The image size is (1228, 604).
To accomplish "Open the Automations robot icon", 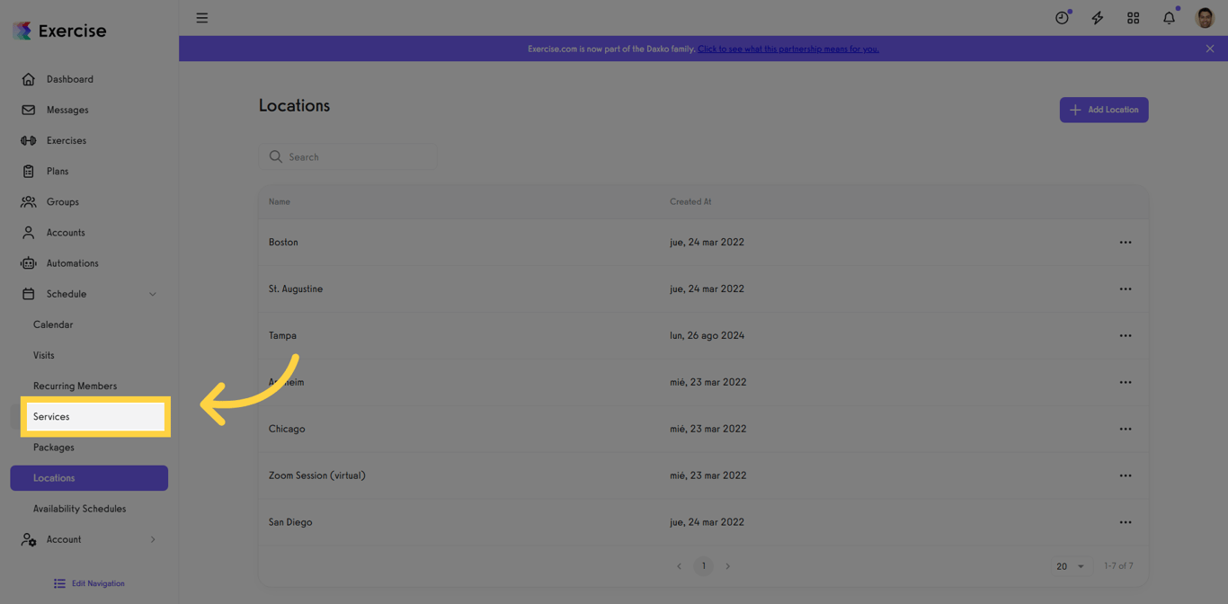I will point(29,263).
